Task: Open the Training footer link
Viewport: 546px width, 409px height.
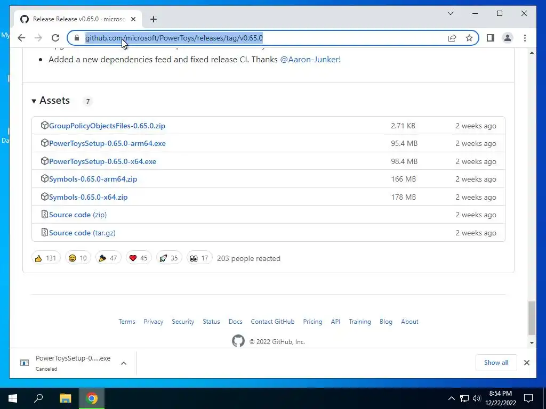Action: (x=360, y=322)
